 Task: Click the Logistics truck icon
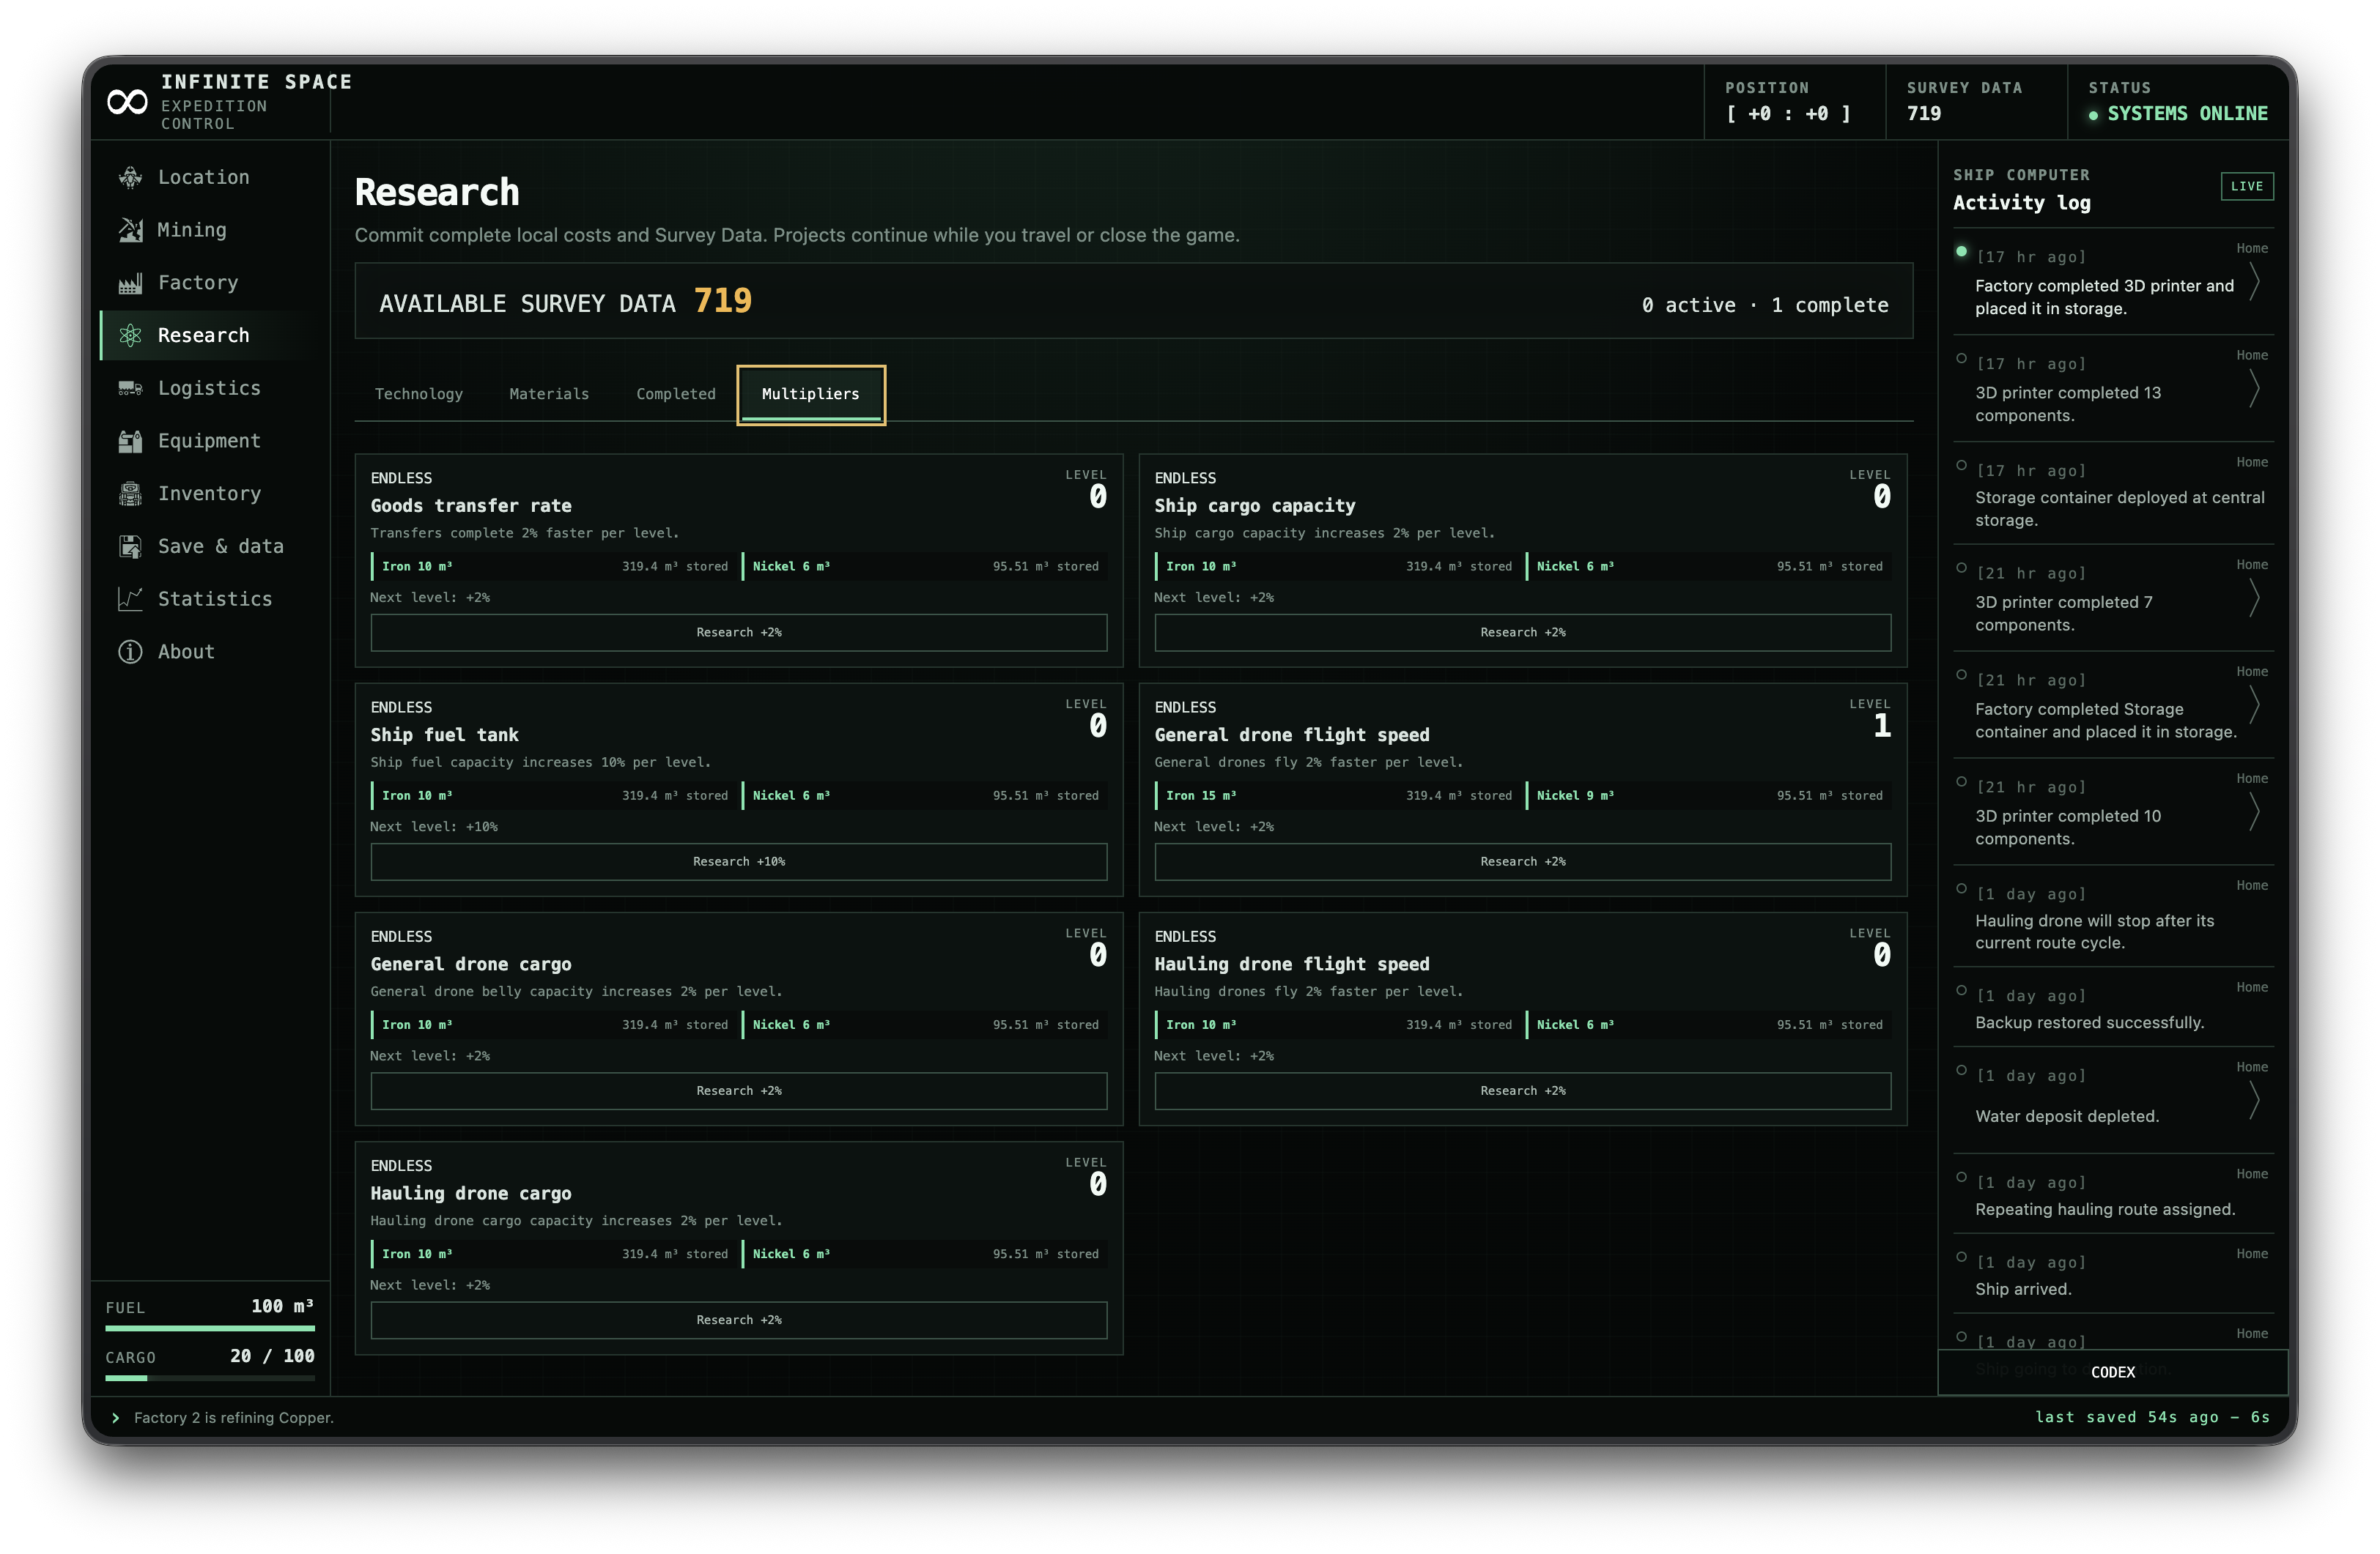(130, 387)
